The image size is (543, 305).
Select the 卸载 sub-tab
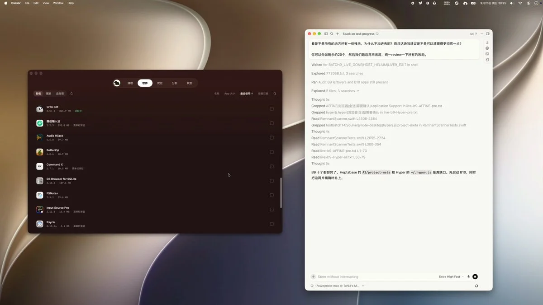(38, 94)
